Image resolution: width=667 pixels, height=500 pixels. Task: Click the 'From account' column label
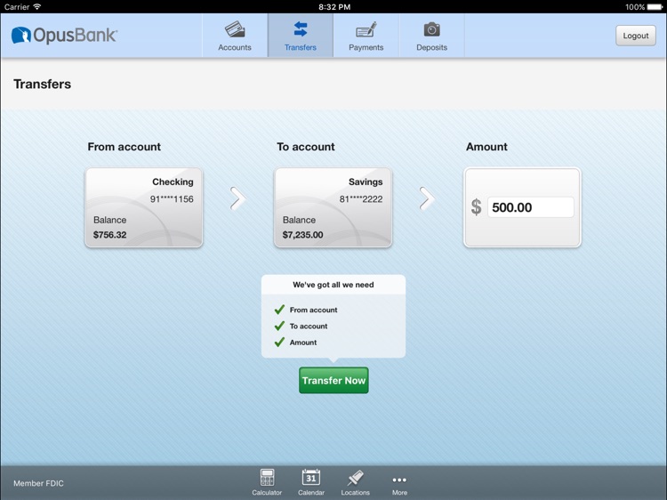125,147
